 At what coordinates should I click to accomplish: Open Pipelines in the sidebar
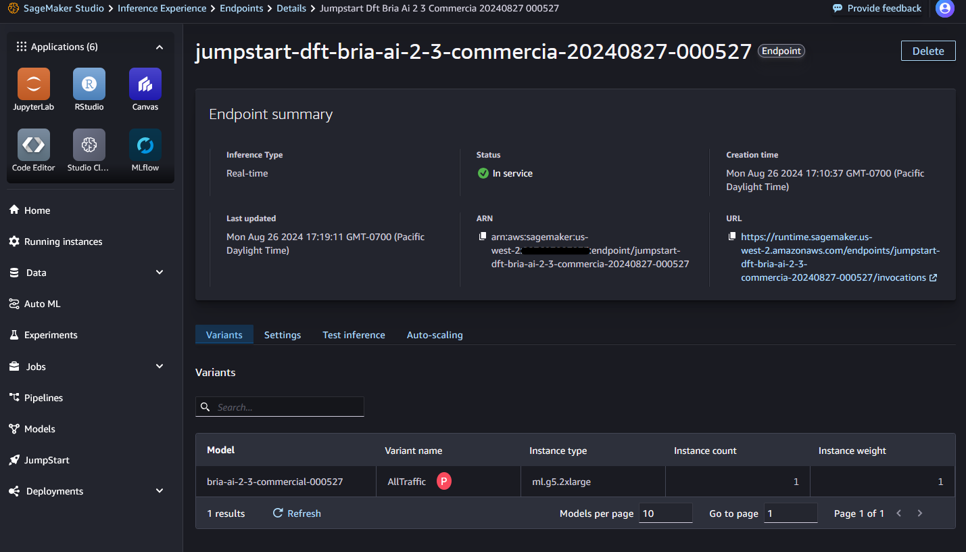point(36,398)
